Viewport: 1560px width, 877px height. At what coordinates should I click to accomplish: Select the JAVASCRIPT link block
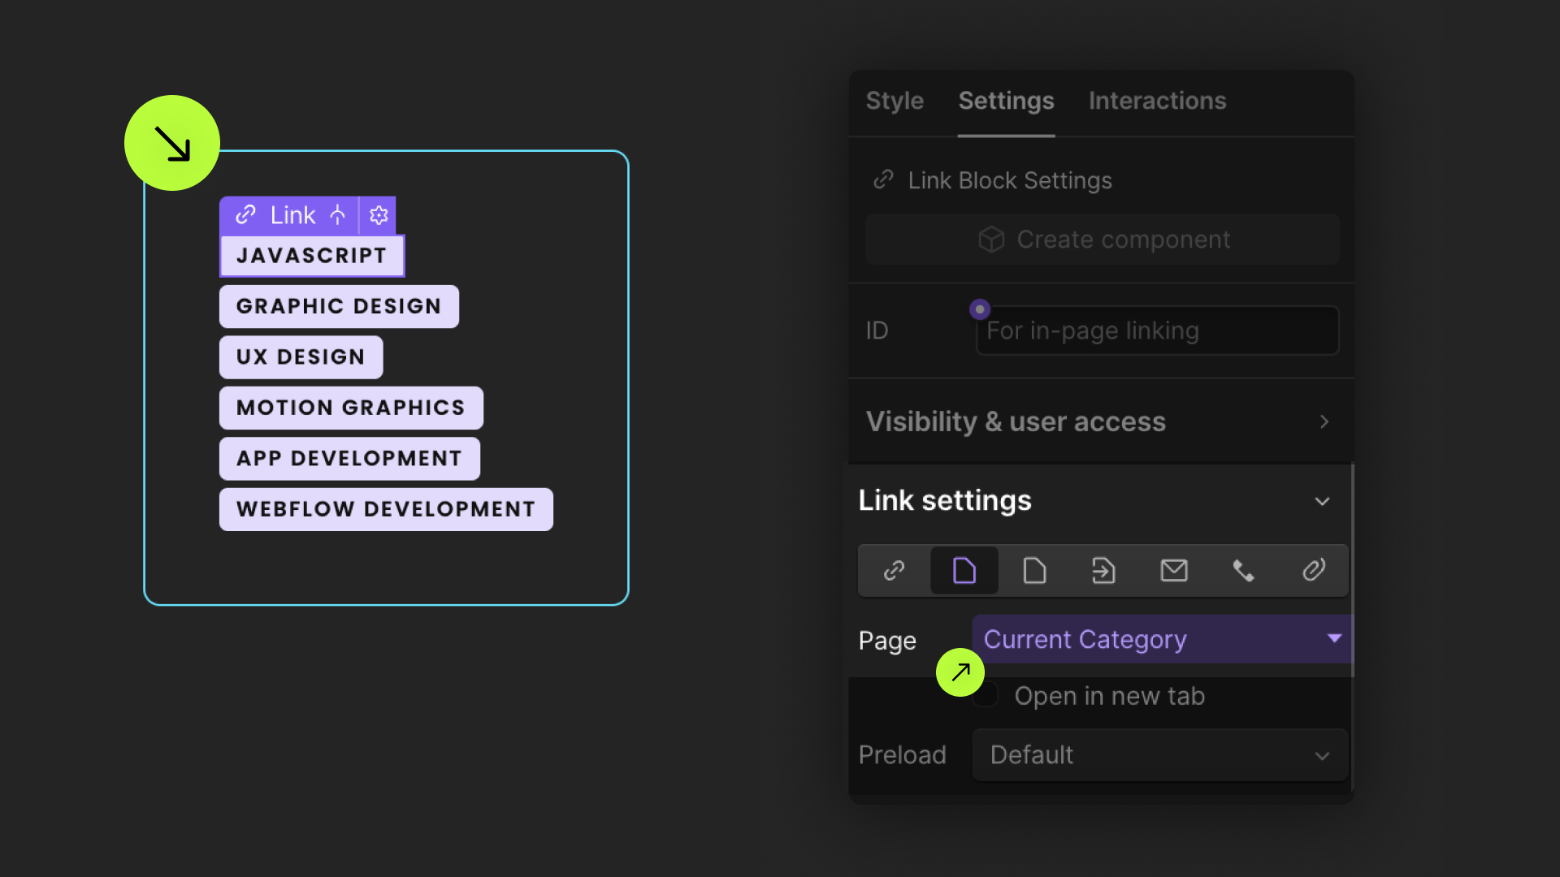point(312,256)
